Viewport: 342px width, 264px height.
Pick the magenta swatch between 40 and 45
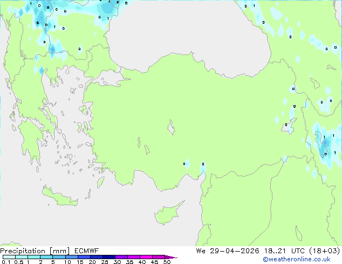[146, 257]
